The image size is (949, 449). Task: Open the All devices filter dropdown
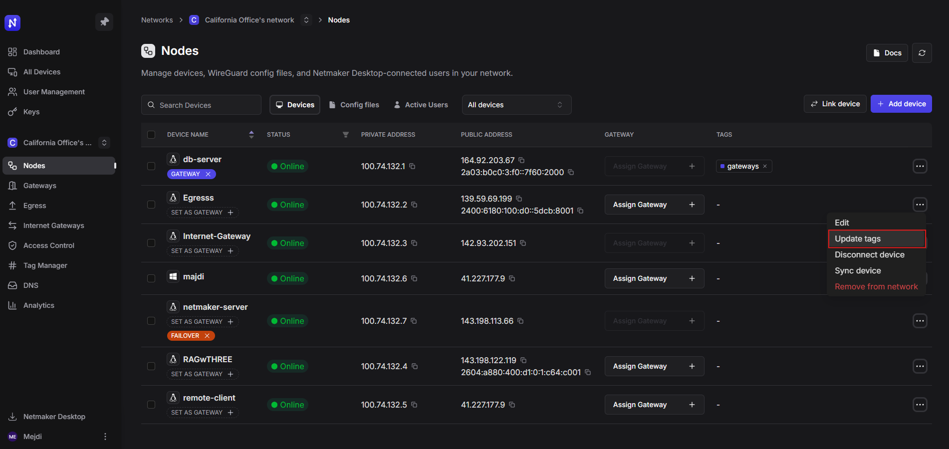pyautogui.click(x=516, y=105)
